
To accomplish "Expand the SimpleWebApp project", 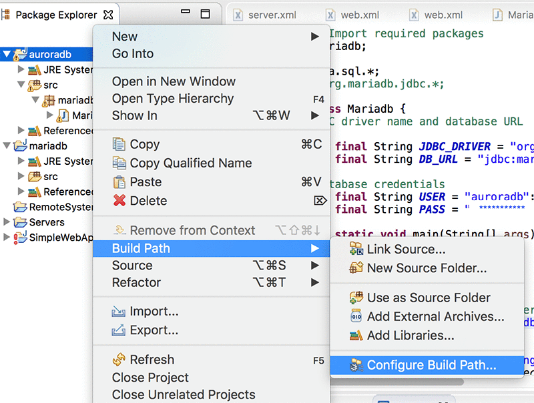I will coord(7,237).
